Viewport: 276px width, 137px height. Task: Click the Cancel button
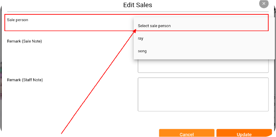(187, 133)
